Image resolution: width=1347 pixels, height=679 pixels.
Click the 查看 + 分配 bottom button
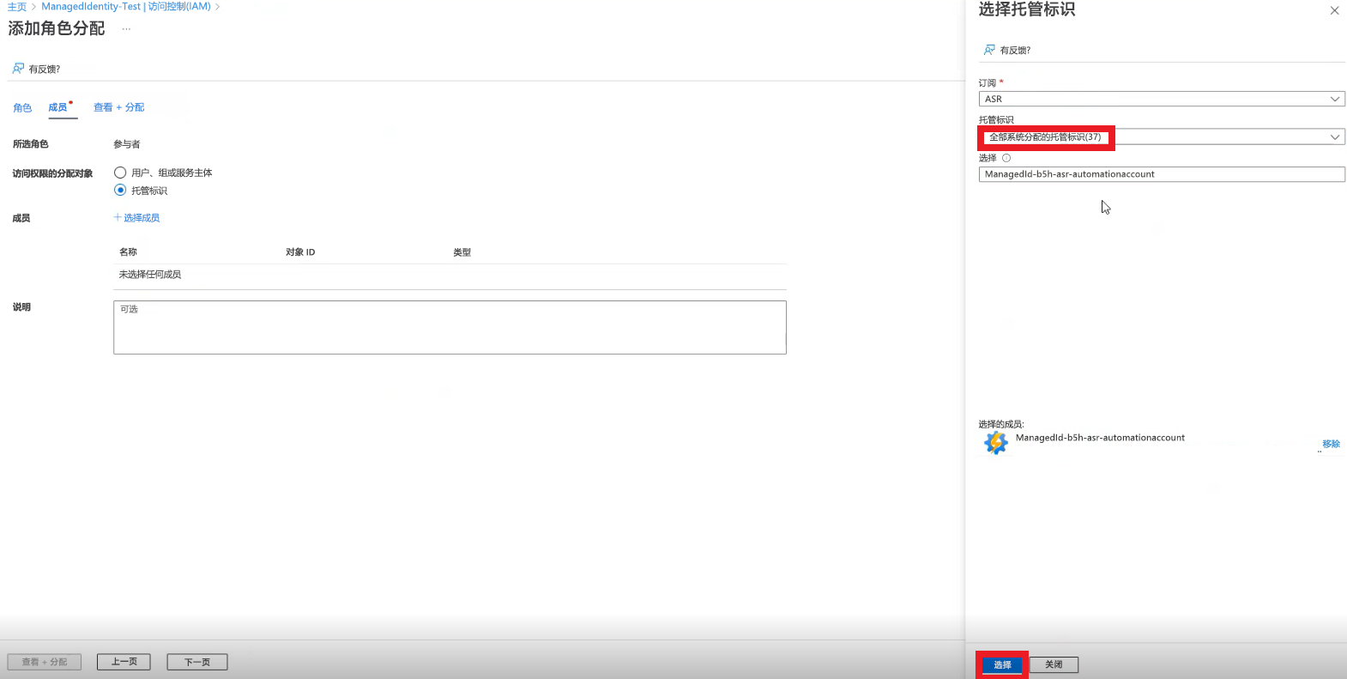44,662
